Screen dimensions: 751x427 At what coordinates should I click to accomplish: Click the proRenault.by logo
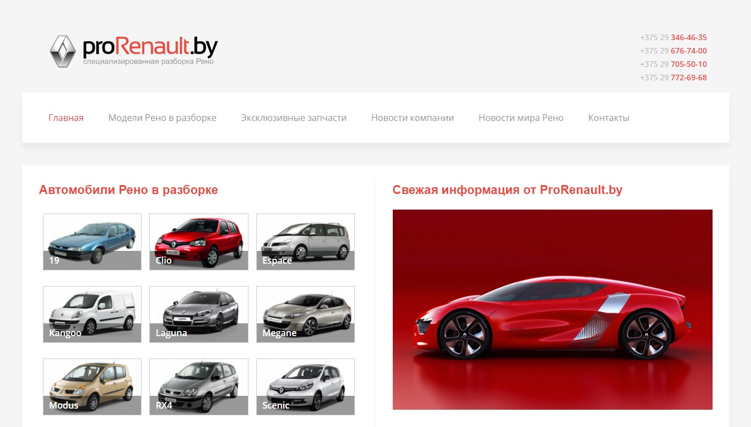coord(134,51)
